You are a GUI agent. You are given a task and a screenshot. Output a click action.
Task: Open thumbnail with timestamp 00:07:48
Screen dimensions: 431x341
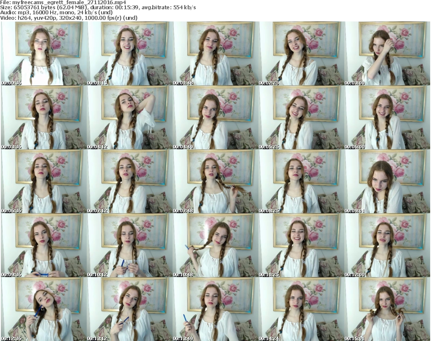(215, 182)
